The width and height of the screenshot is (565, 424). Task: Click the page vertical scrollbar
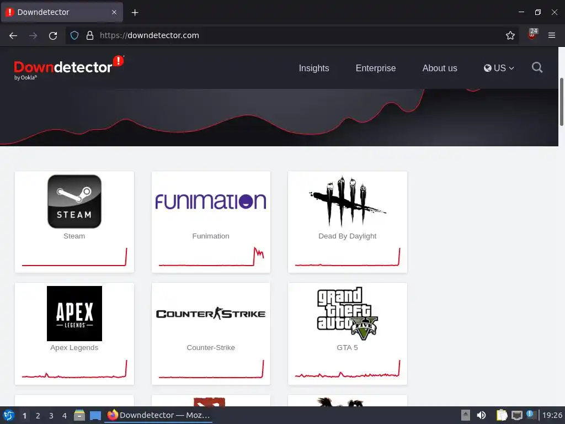click(561, 102)
